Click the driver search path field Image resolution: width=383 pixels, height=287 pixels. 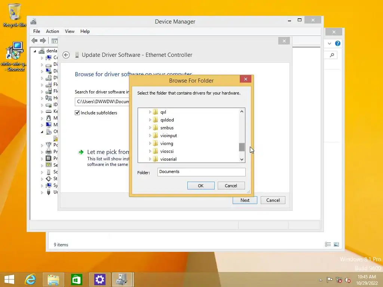click(102, 102)
